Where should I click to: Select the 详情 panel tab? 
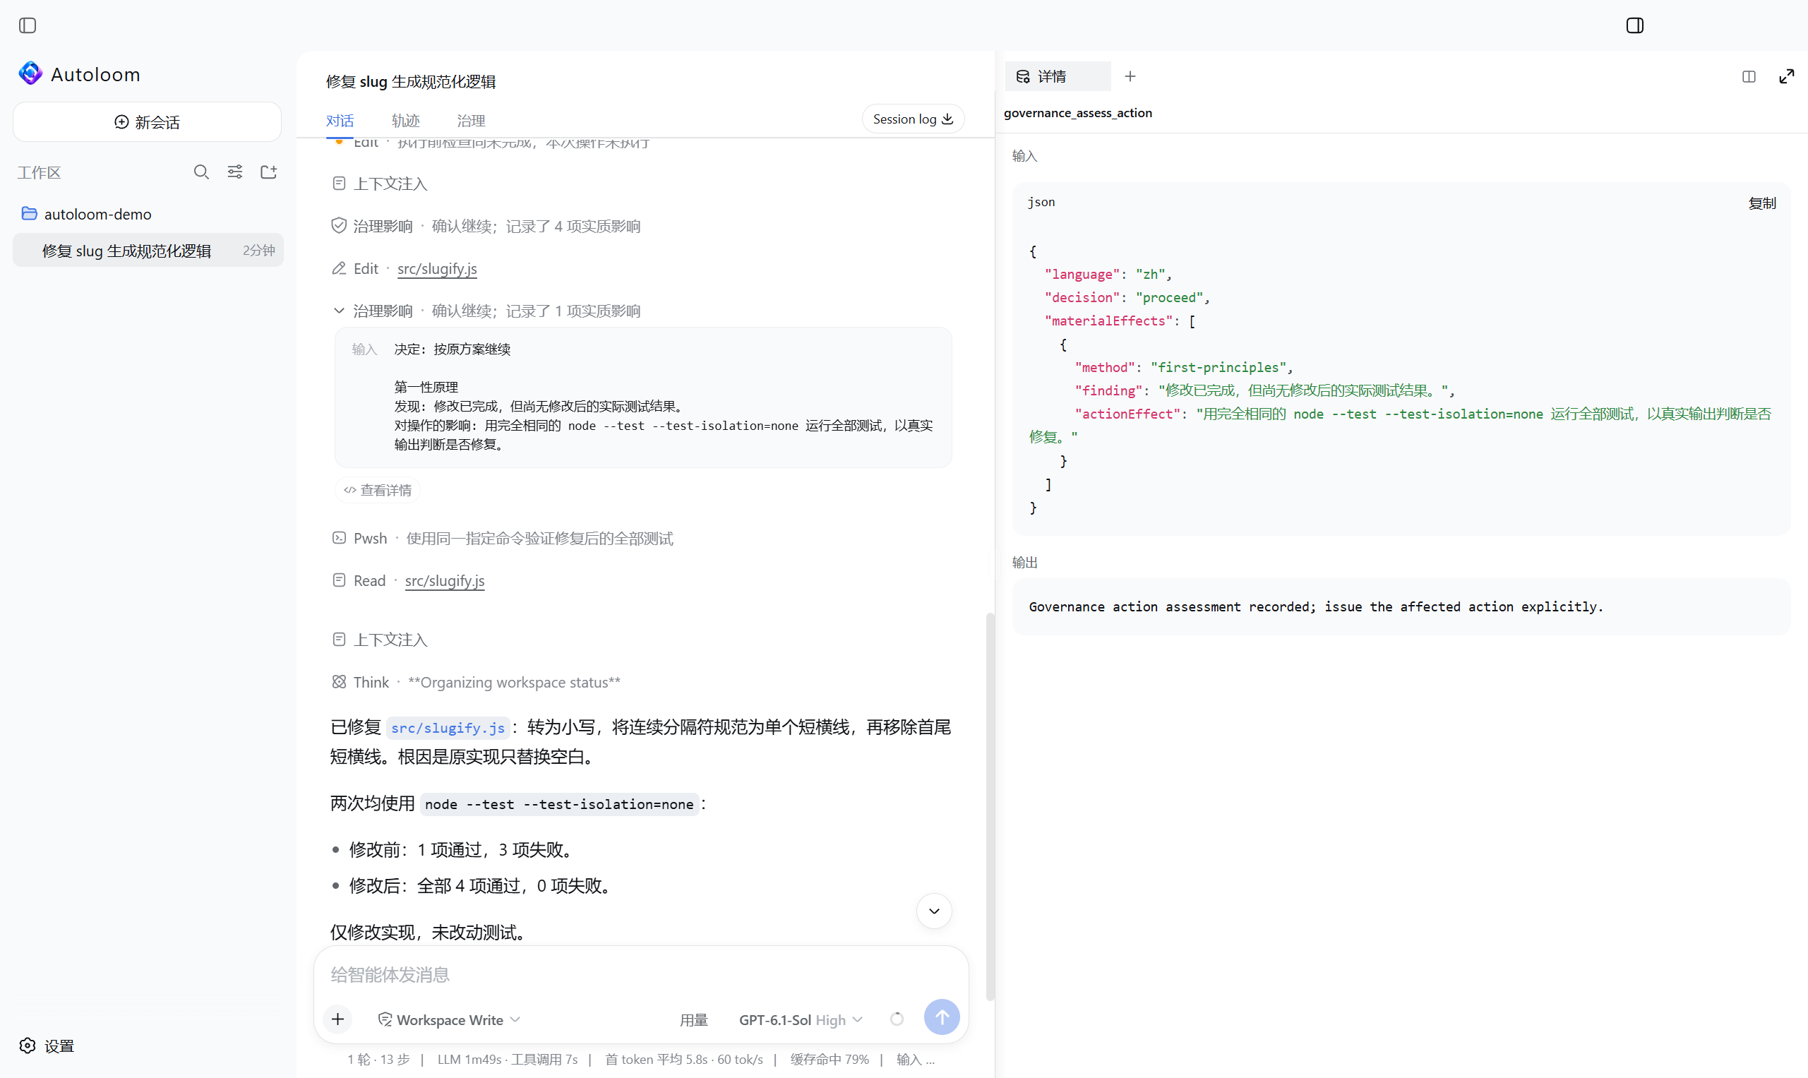tap(1058, 76)
